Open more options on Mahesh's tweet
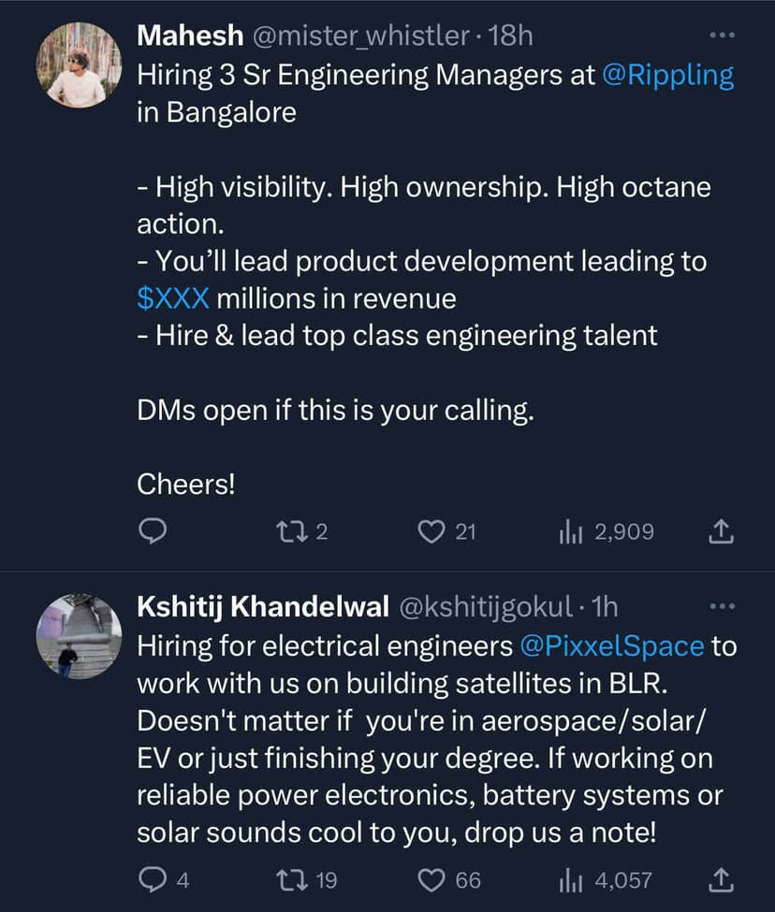This screenshot has width=775, height=912. (x=721, y=36)
